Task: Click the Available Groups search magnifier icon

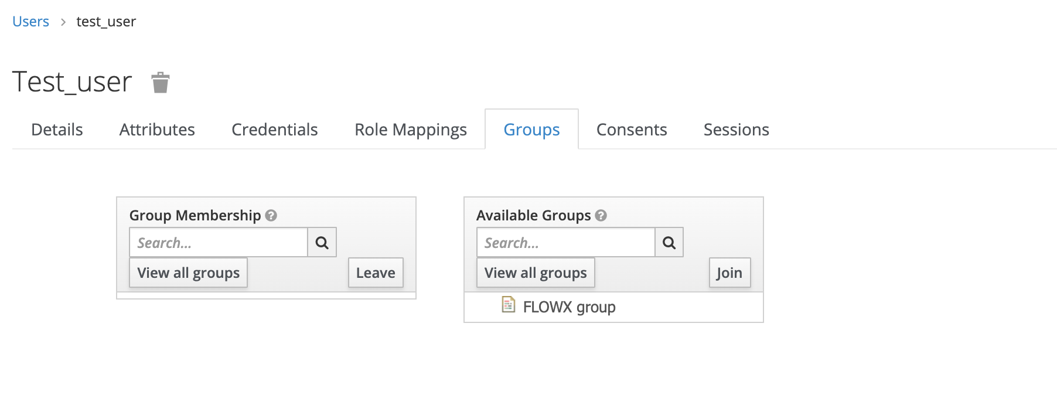Action: coord(669,243)
